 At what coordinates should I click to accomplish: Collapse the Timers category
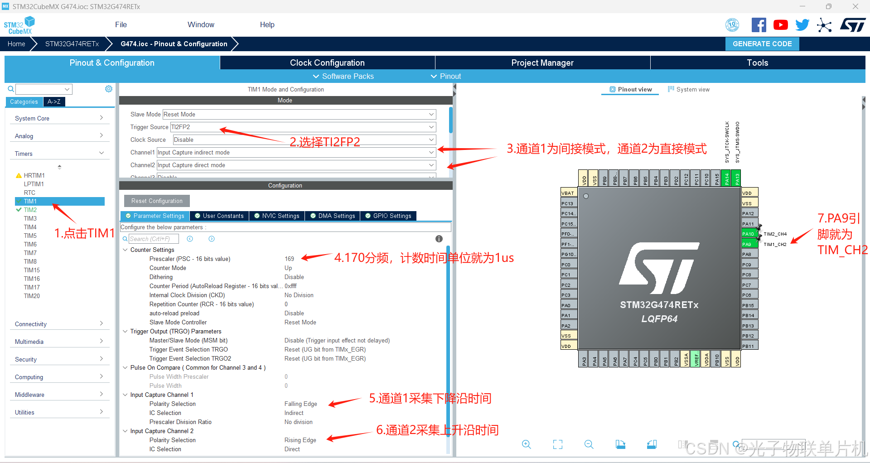[x=59, y=154]
